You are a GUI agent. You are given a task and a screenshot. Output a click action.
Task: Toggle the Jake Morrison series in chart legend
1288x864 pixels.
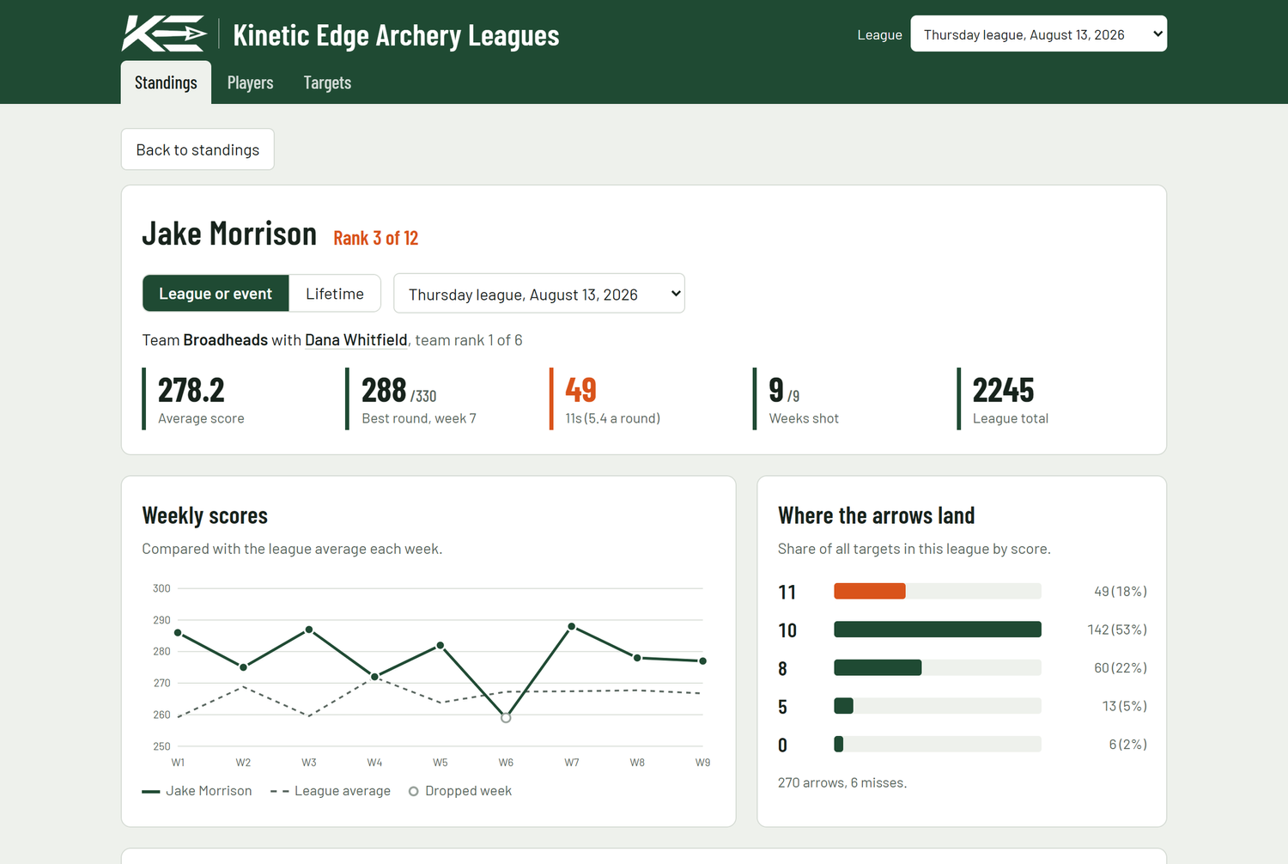[197, 791]
